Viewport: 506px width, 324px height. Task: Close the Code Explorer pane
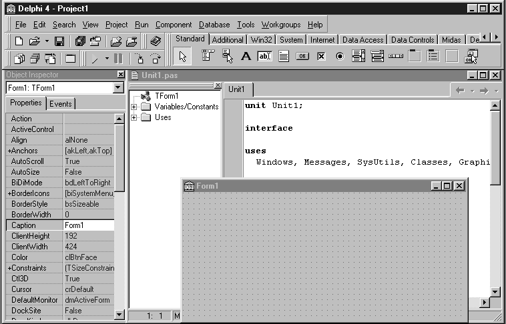[218, 85]
